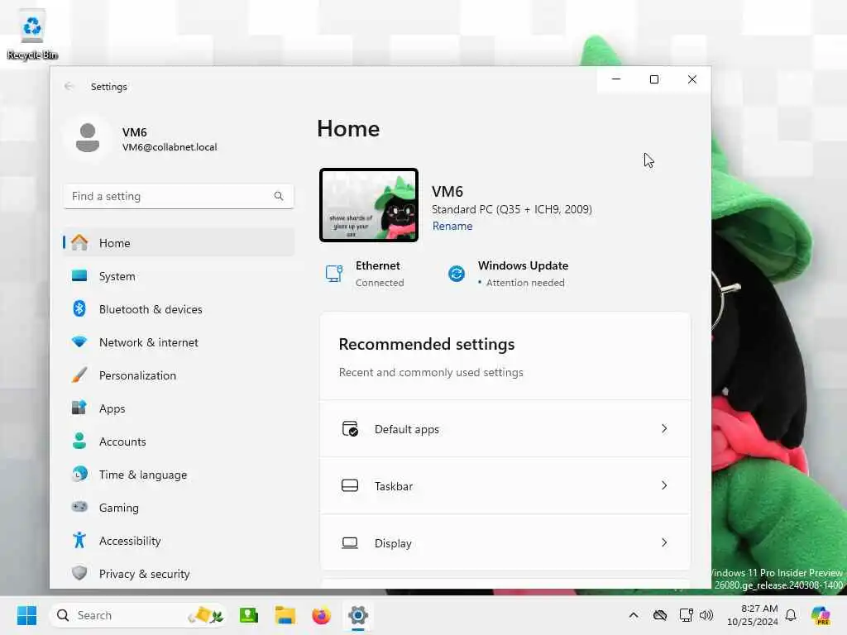Click the Taskbar row icon
This screenshot has width=847, height=635.
pos(350,486)
